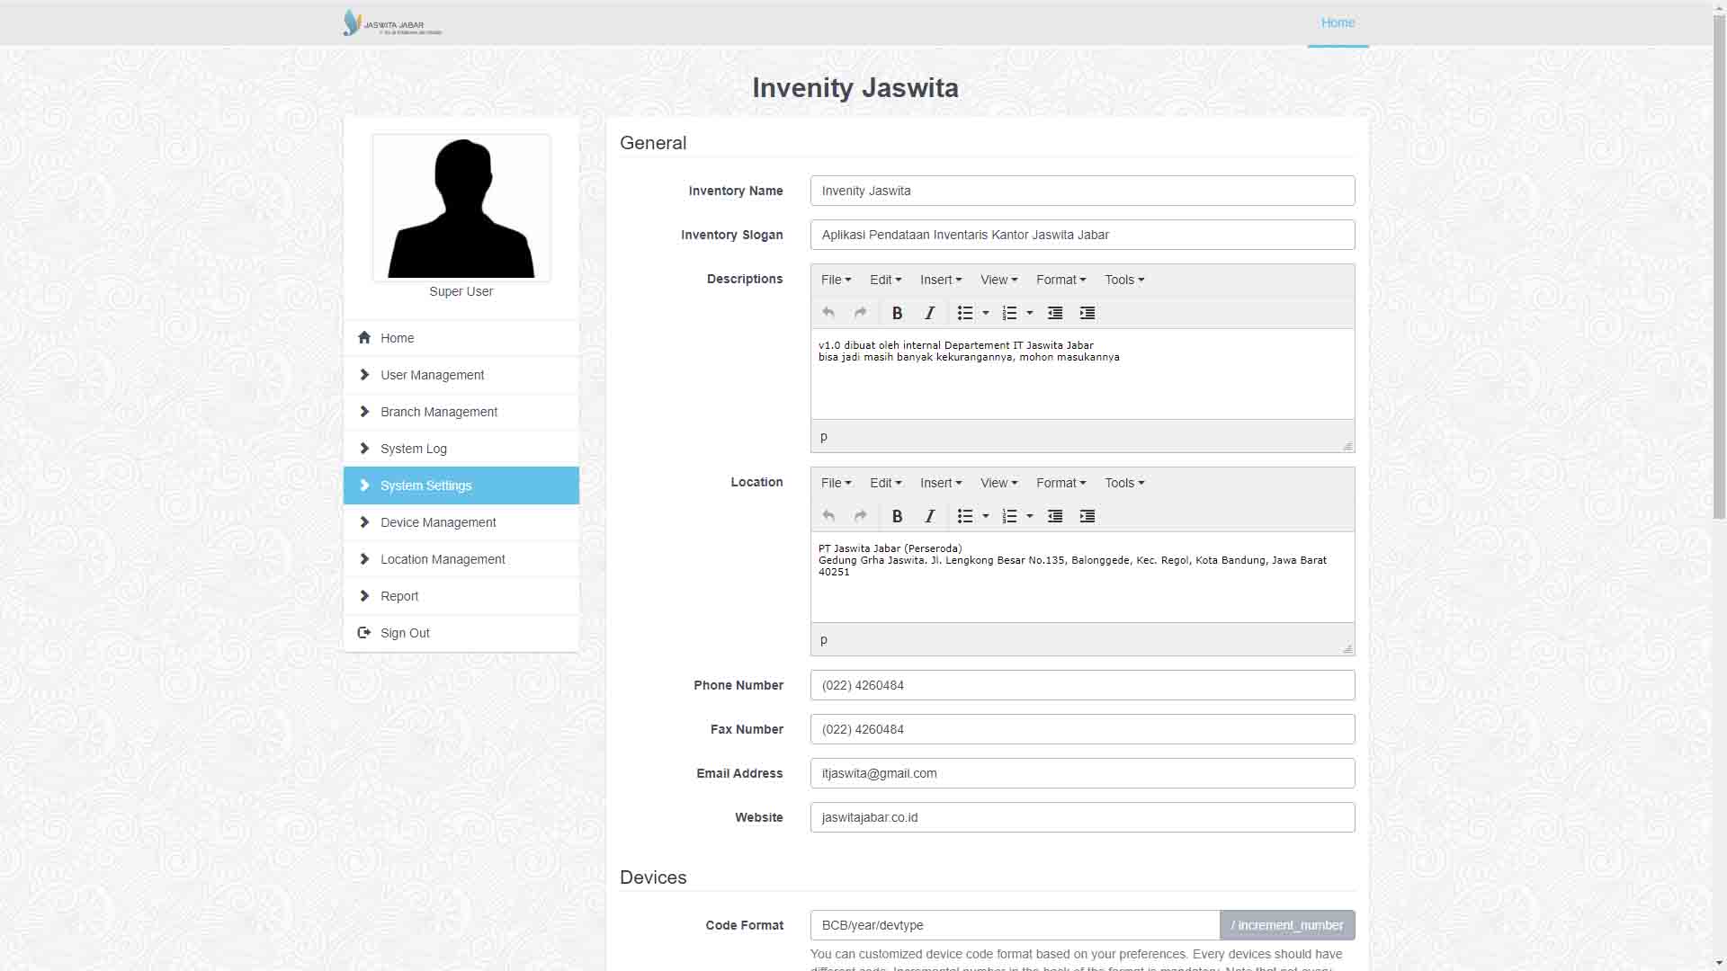Open numbered list style dropdown in Location

(x=1030, y=516)
